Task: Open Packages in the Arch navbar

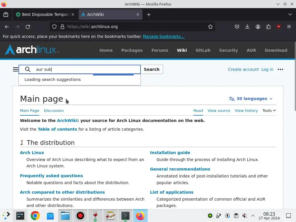Action: 132,50
